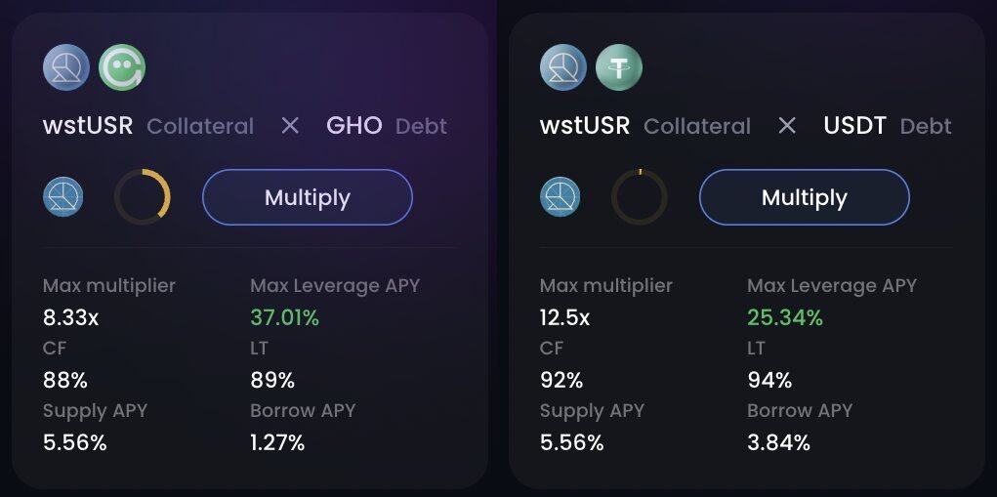Click the green GHO token icon
The width and height of the screenshot is (997, 497).
point(122,67)
